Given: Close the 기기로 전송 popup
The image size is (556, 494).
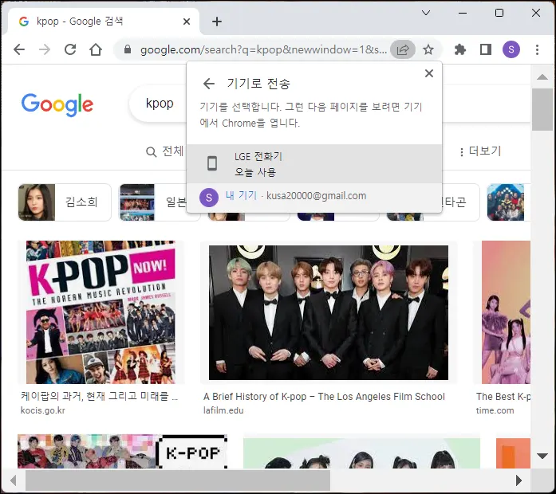Looking at the screenshot, I should (x=429, y=73).
